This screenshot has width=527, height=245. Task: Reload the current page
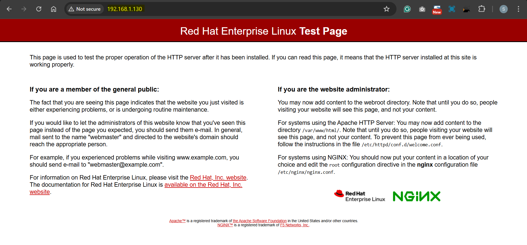(39, 9)
